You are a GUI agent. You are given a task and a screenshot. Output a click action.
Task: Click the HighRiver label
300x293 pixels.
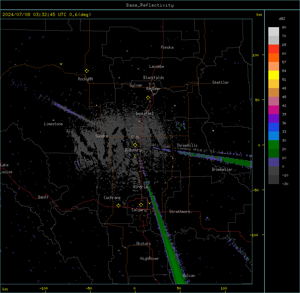(x=150, y=259)
